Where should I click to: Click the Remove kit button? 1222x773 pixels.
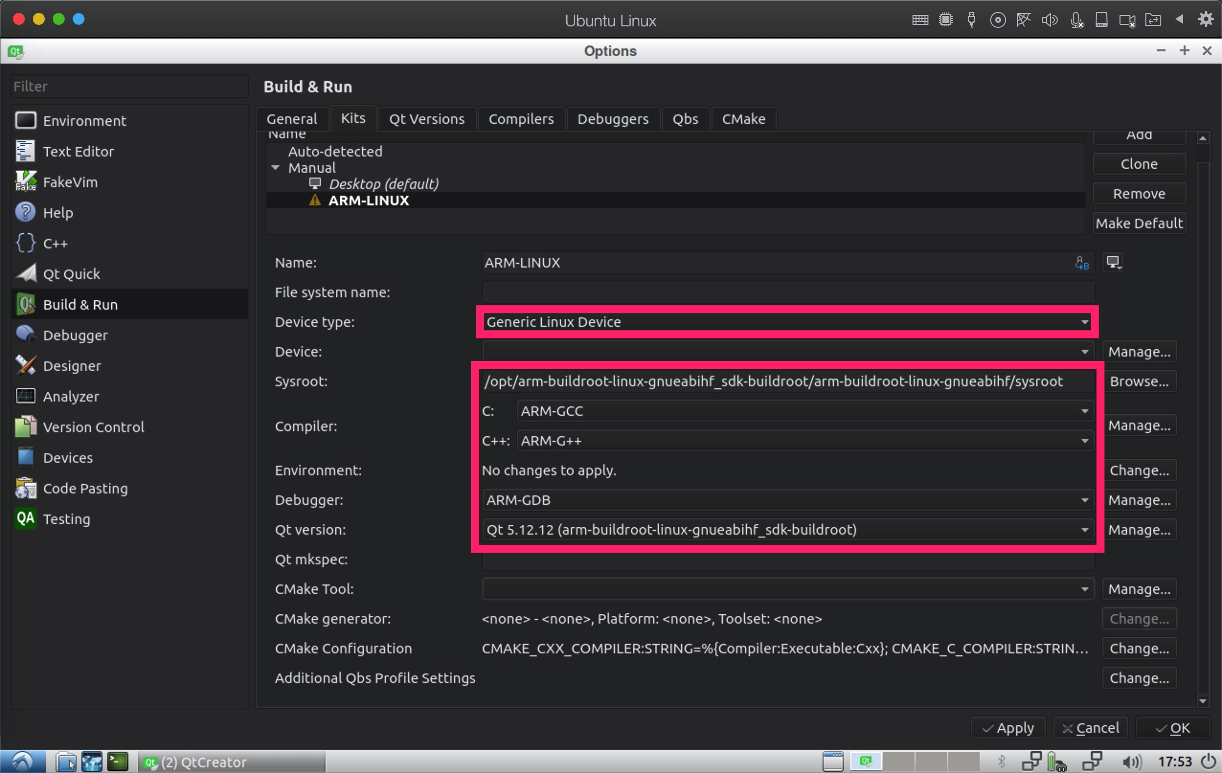pos(1139,194)
